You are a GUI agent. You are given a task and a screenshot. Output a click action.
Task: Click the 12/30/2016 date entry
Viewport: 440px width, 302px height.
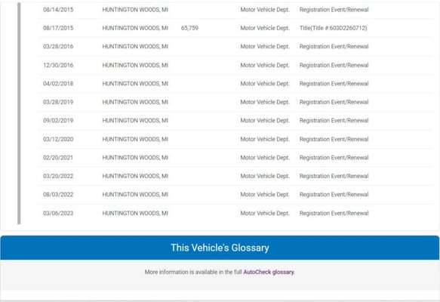(58, 65)
